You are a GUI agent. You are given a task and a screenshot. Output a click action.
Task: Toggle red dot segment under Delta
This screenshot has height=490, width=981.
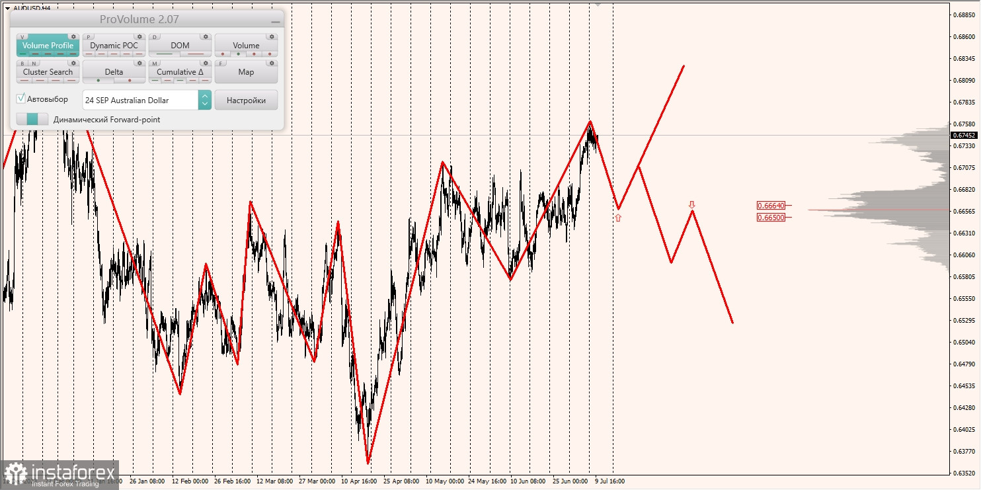pos(130,81)
